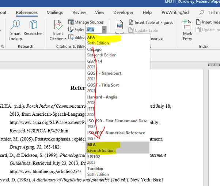The image size is (220, 186).
Task: Switch to View tab
Action: click(100, 12)
